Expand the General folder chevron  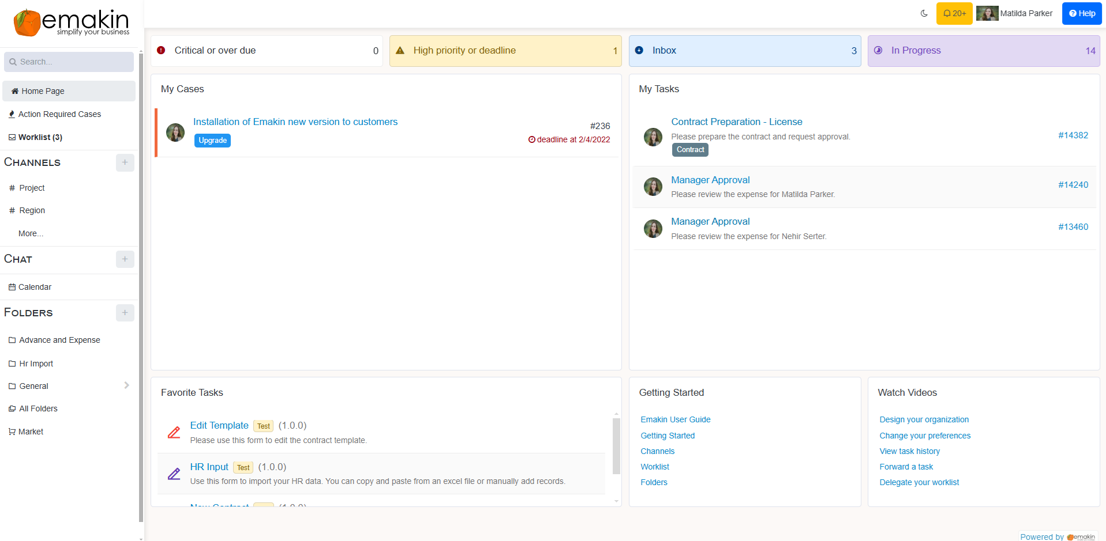click(126, 385)
